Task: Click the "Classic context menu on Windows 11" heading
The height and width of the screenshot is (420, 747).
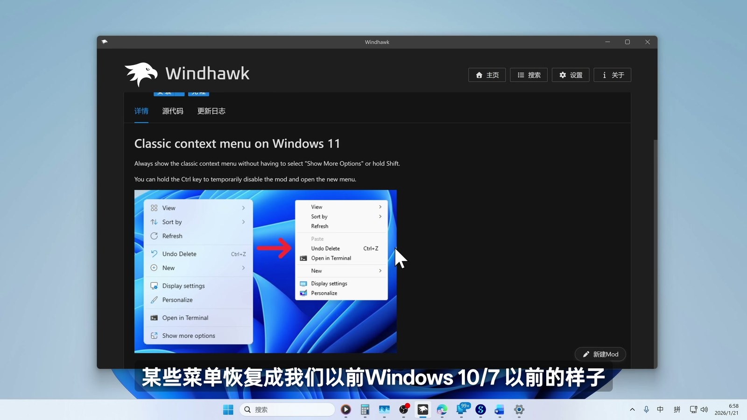Action: (237, 144)
